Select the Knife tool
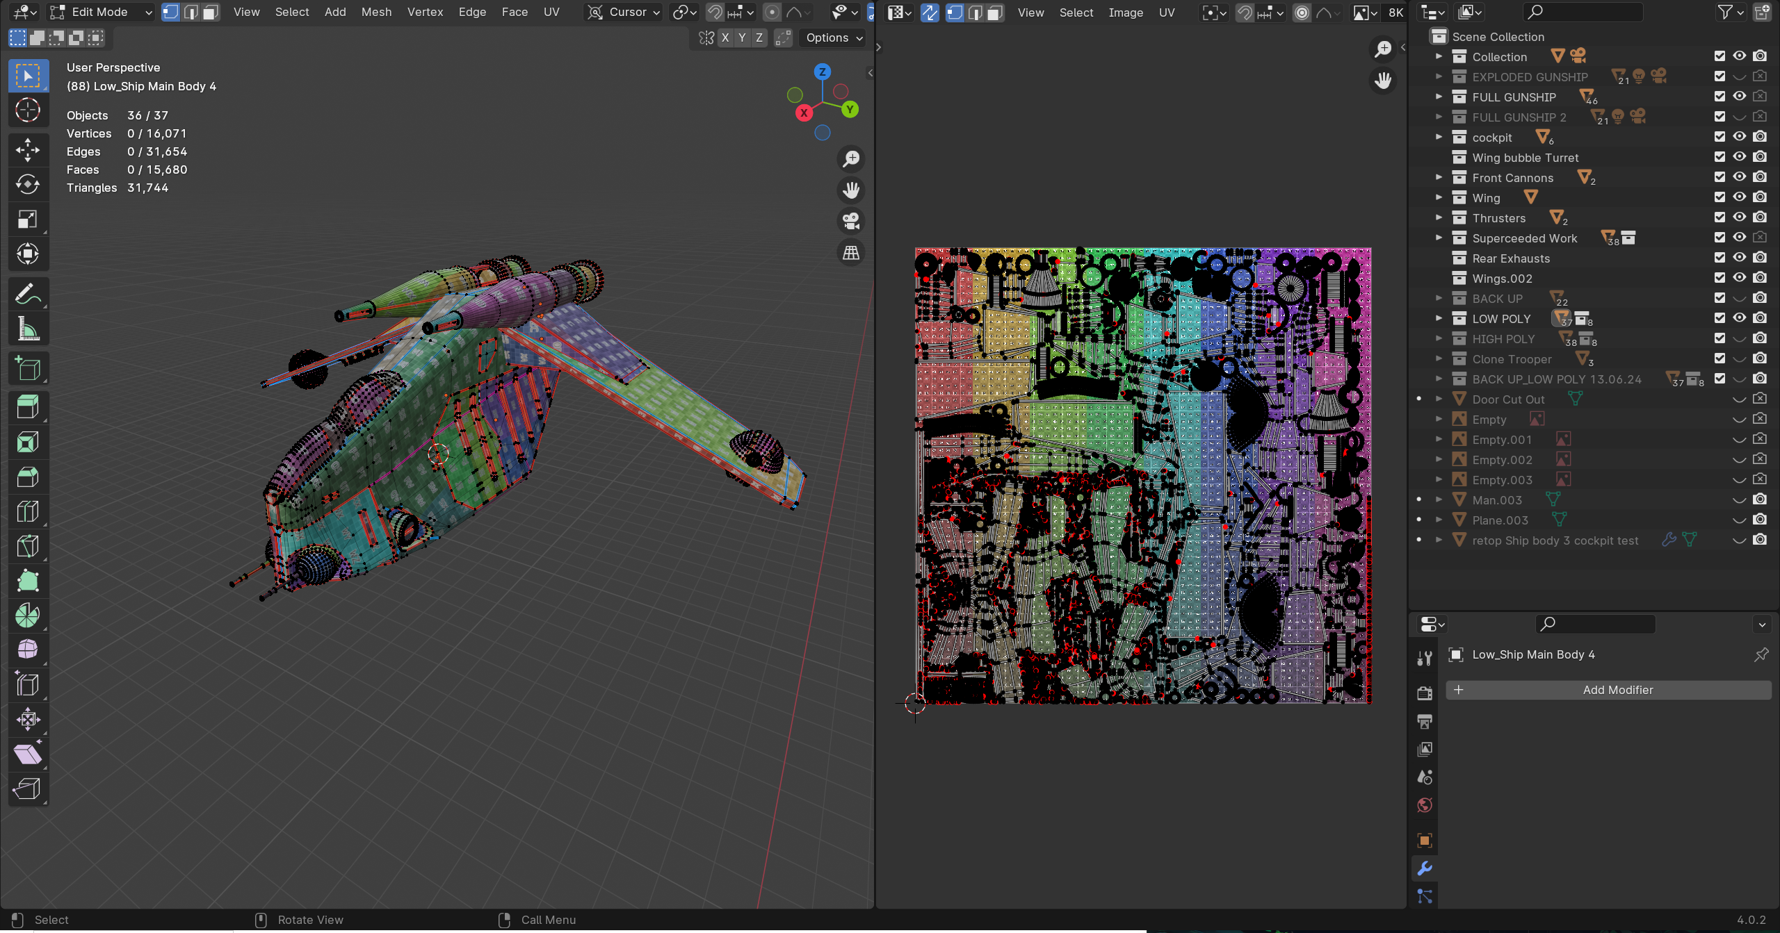1780x933 pixels. (28, 547)
